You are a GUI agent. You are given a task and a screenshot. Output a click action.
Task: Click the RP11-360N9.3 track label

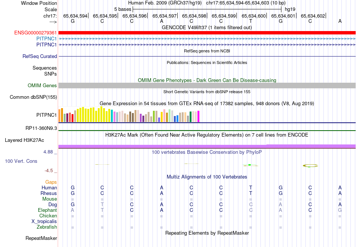(x=41, y=128)
